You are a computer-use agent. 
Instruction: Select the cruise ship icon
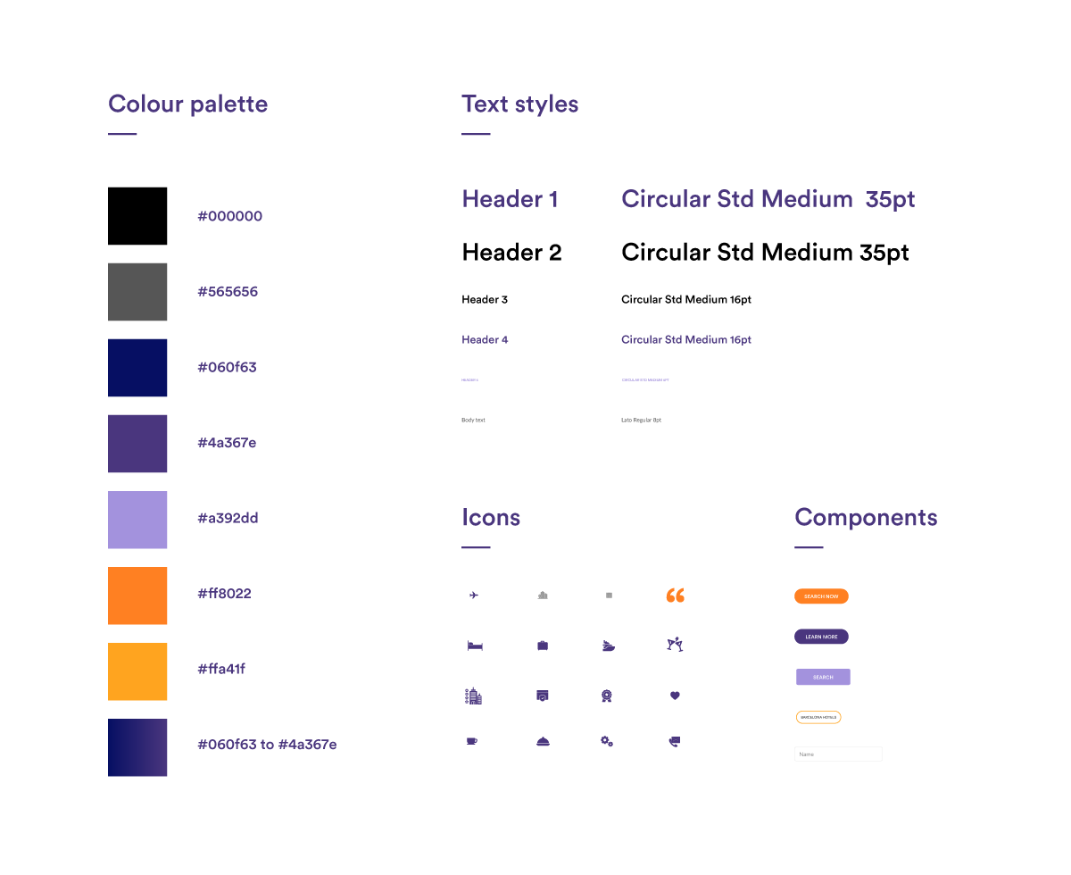[x=609, y=646]
